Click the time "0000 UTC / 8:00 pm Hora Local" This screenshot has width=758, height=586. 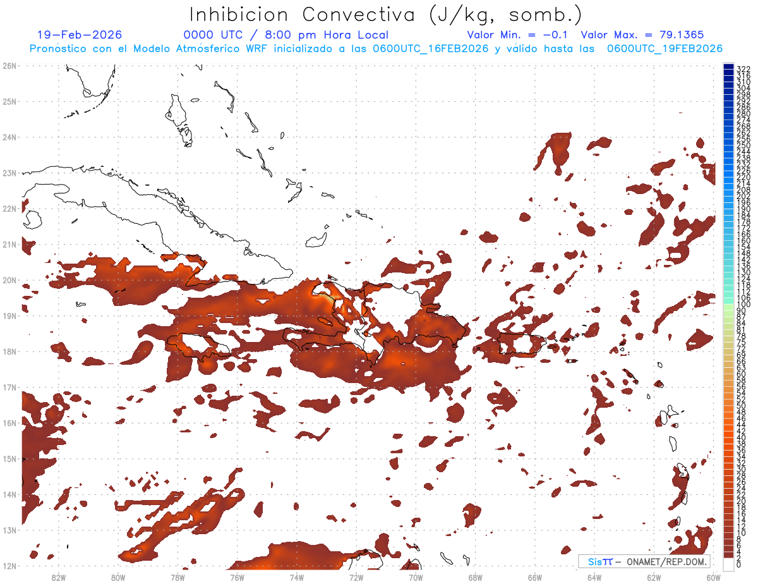coord(286,35)
